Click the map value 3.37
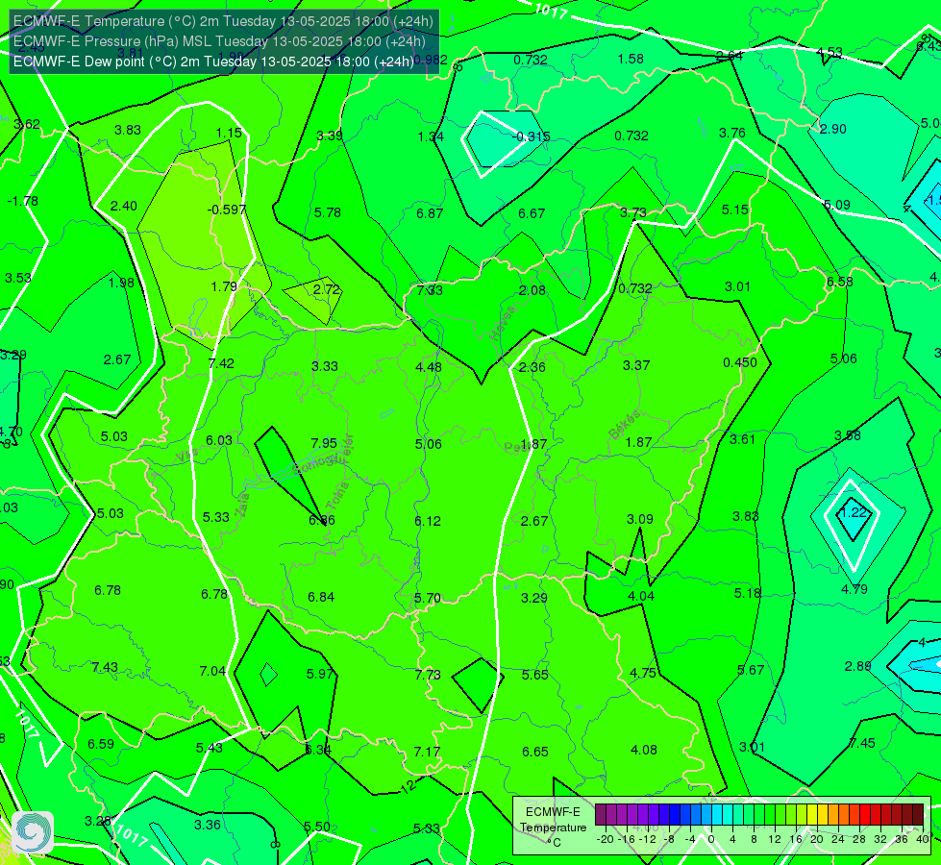Screen dimensions: 941x865 (x=636, y=365)
